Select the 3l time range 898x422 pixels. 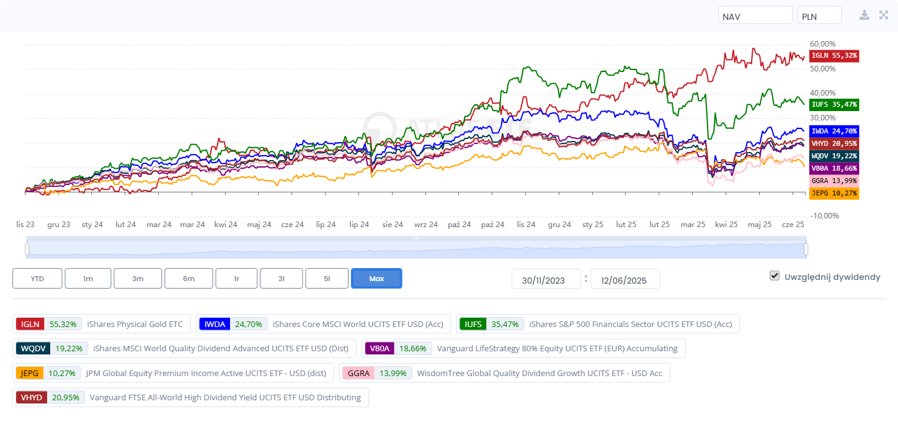[281, 279]
